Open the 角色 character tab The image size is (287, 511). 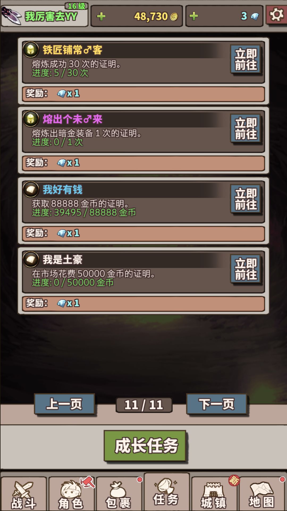pyautogui.click(x=71, y=494)
